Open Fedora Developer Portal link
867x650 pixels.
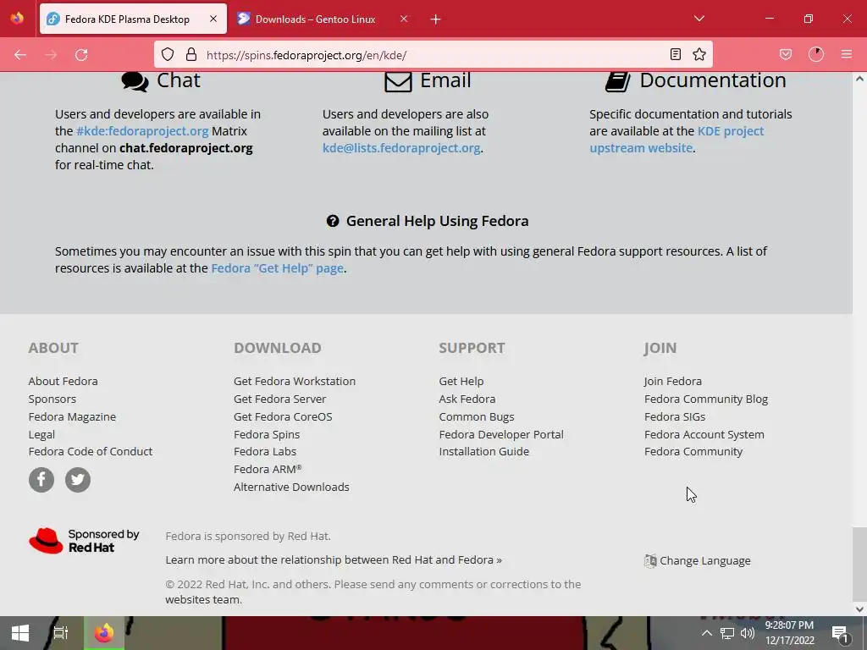(x=501, y=434)
